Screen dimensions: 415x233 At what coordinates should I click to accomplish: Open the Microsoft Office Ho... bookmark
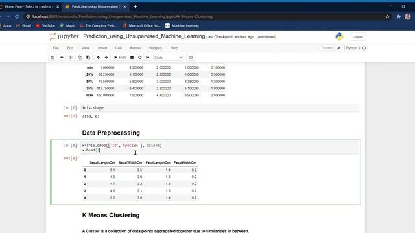point(141,26)
